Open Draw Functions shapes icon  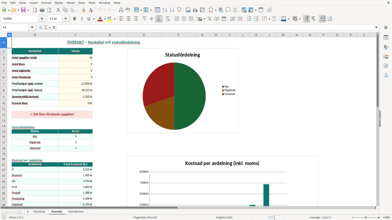(269, 10)
